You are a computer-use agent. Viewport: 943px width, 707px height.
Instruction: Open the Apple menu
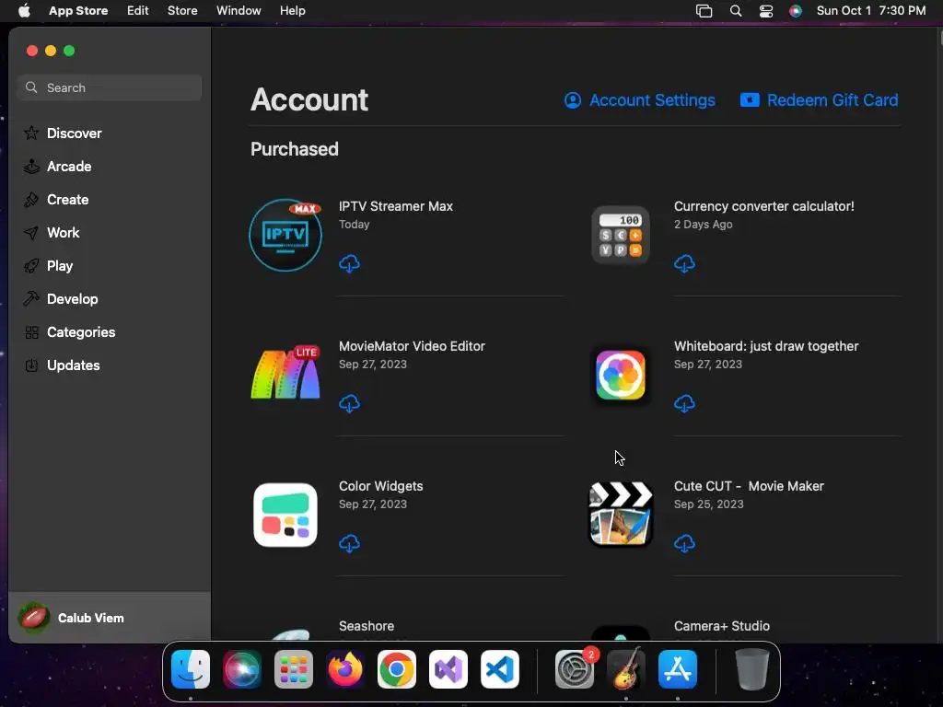pyautogui.click(x=24, y=11)
